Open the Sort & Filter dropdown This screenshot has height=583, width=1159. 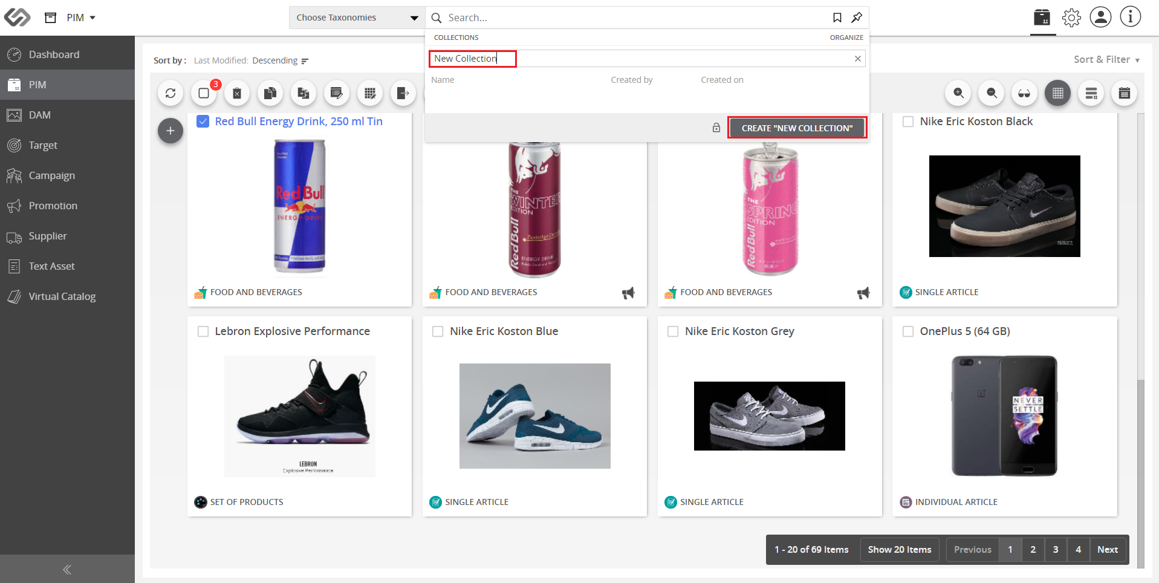coord(1106,59)
